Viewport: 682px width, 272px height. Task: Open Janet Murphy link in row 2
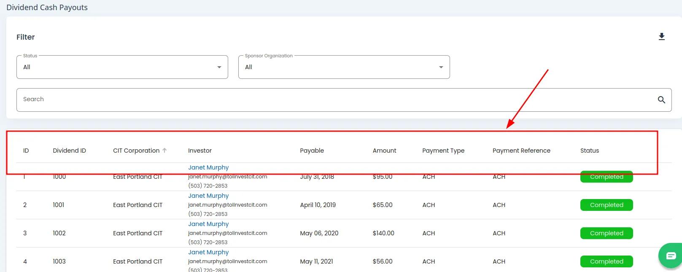[x=208, y=196]
